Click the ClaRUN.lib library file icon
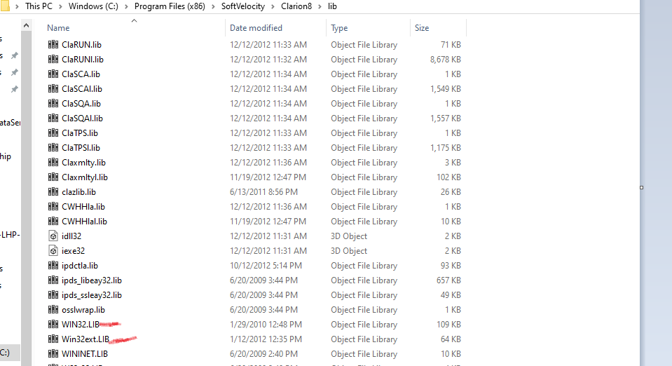 [53, 45]
